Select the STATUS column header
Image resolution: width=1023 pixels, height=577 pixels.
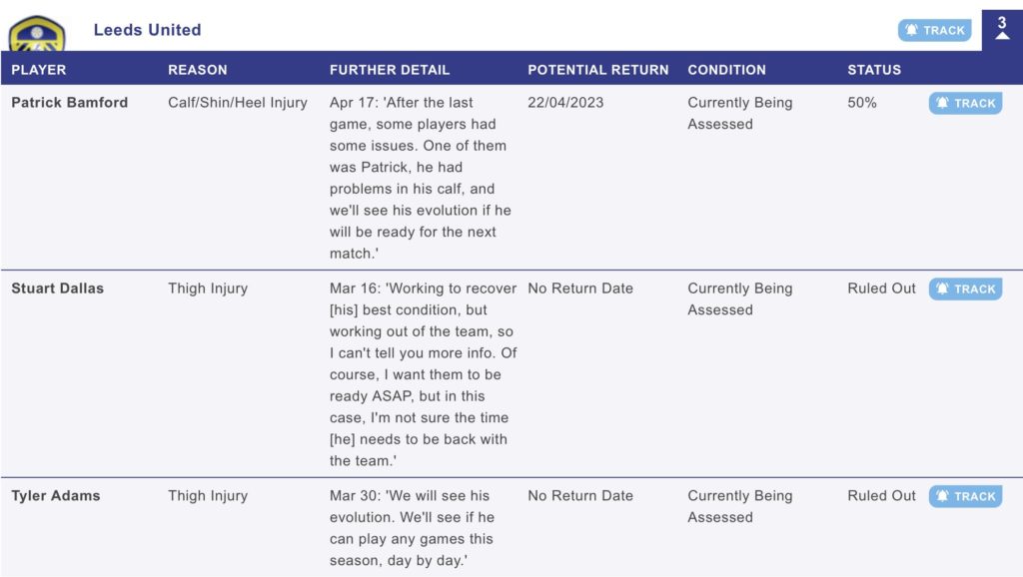tap(874, 70)
